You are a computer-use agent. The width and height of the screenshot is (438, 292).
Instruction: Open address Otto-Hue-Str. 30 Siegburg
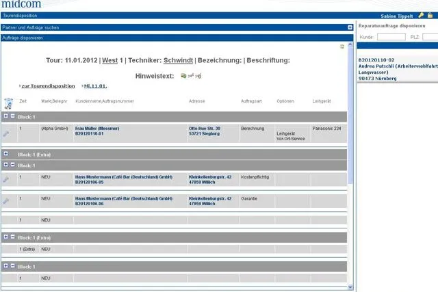click(x=205, y=131)
